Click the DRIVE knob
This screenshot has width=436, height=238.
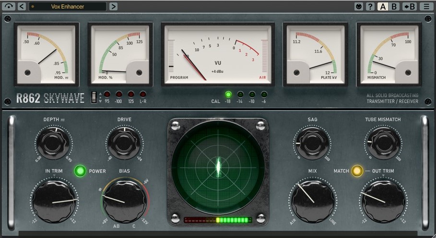[x=124, y=143]
